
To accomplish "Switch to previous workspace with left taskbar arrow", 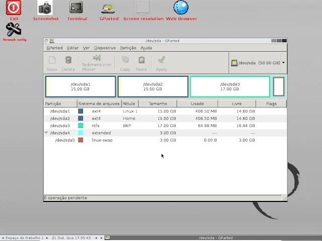I will pos(3,238).
